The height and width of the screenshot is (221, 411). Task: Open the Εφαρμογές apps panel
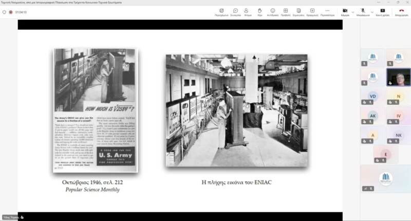pyautogui.click(x=312, y=12)
